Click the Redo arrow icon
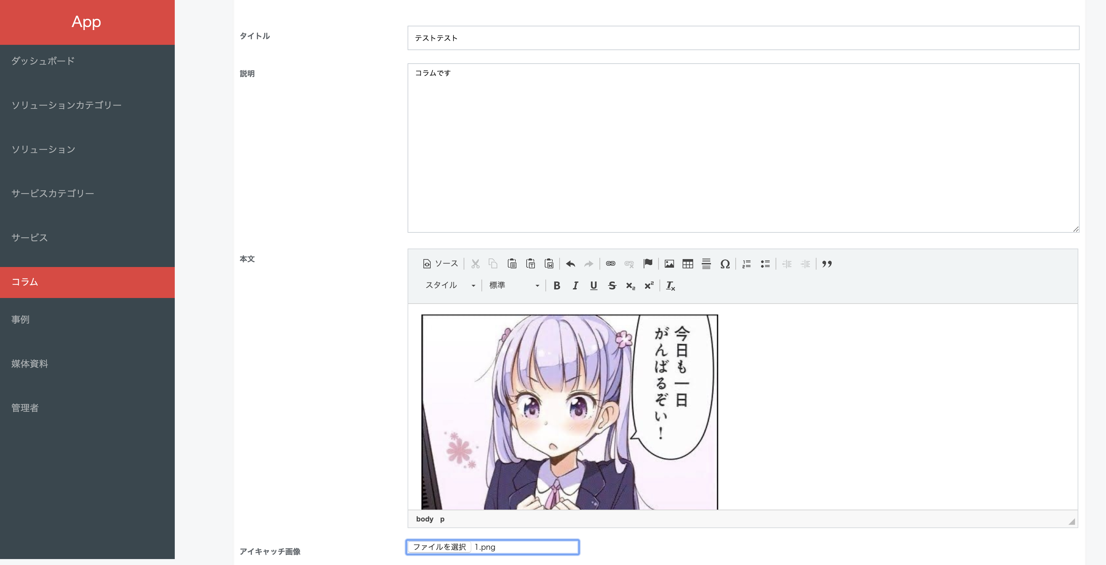This screenshot has width=1106, height=565. pos(589,264)
